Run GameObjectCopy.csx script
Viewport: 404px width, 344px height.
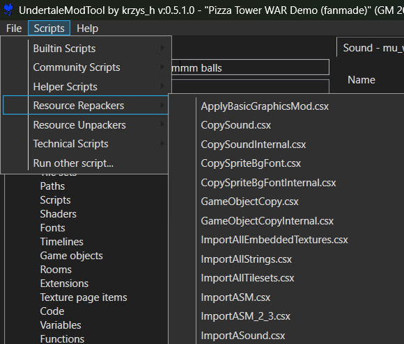point(249,202)
